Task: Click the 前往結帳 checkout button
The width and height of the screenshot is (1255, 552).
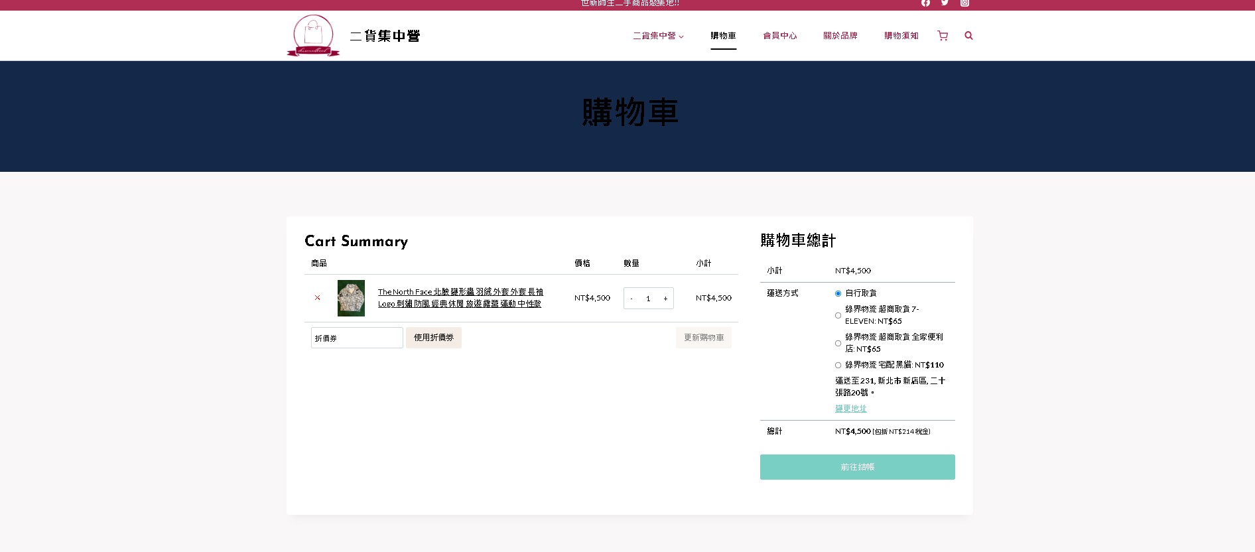Action: point(857,467)
